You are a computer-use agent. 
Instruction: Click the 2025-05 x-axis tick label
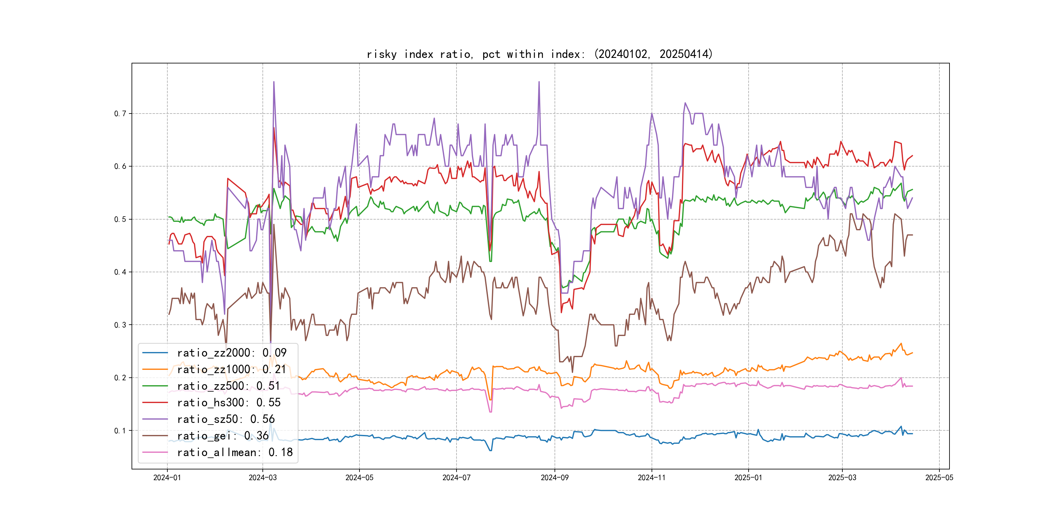point(939,478)
